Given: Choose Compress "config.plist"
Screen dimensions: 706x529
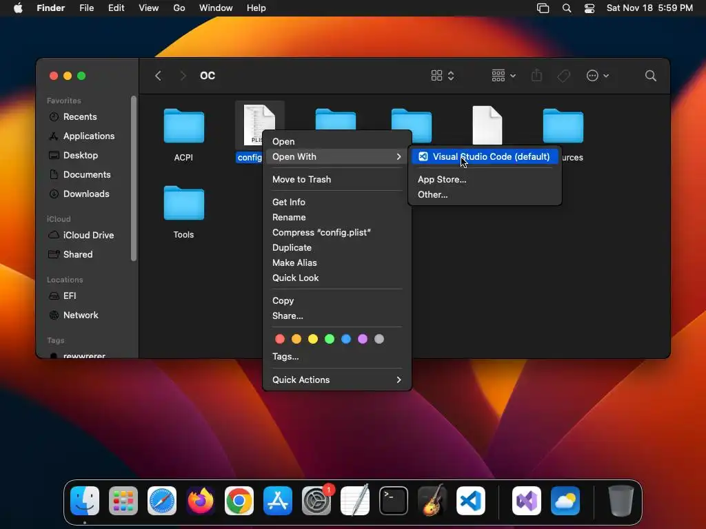Looking at the screenshot, I should (336, 233).
